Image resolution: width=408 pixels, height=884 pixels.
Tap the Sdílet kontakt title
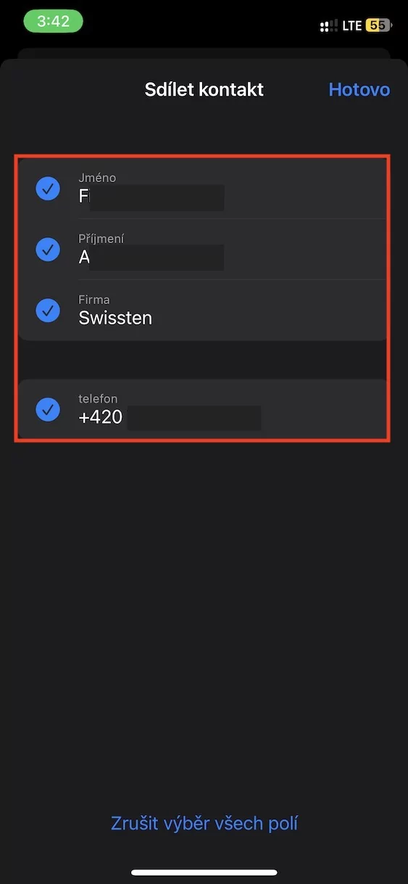(204, 89)
